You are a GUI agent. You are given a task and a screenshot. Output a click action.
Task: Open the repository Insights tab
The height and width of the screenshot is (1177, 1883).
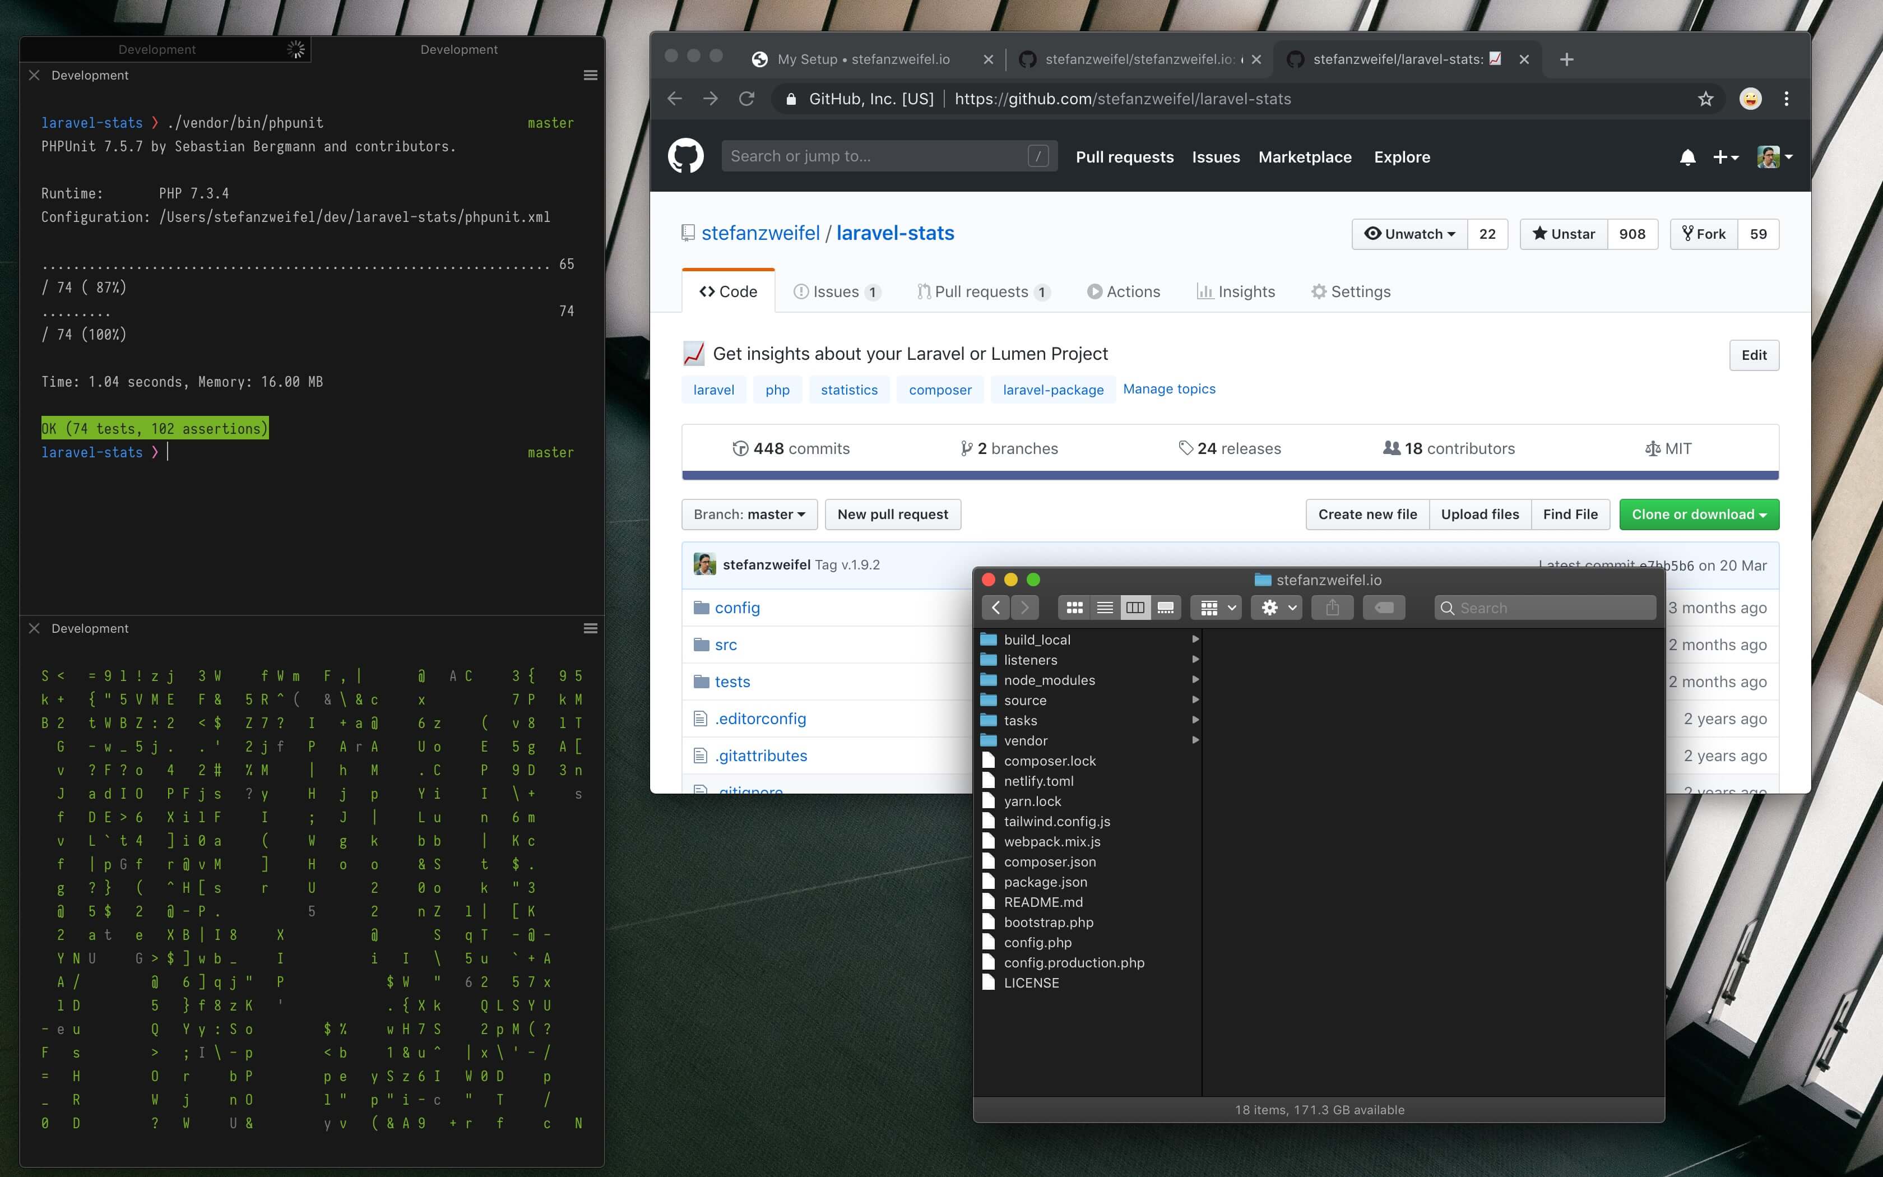[1236, 292]
